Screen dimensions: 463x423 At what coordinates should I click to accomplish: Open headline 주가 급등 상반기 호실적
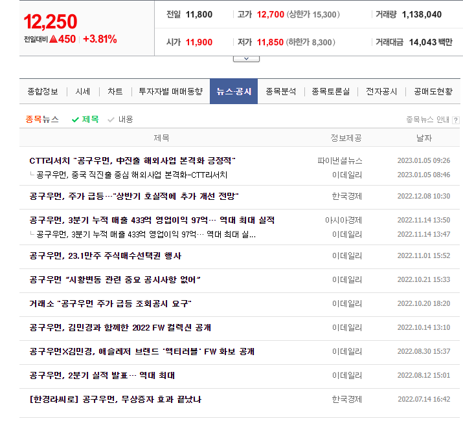[x=134, y=196]
